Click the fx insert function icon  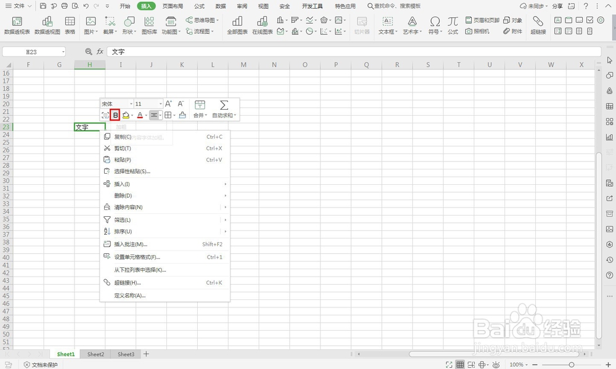[x=100, y=52]
